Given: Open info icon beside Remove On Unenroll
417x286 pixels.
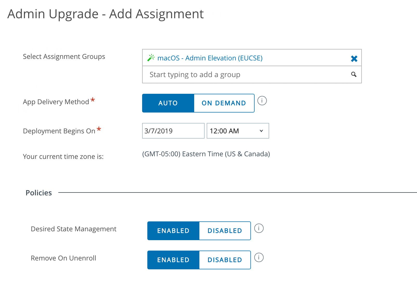Looking at the screenshot, I should [259, 257].
